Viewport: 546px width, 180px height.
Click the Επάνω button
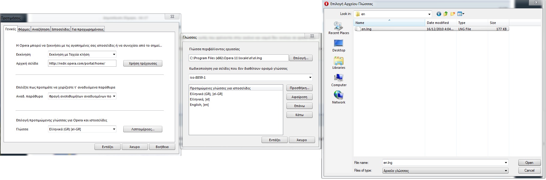(299, 106)
